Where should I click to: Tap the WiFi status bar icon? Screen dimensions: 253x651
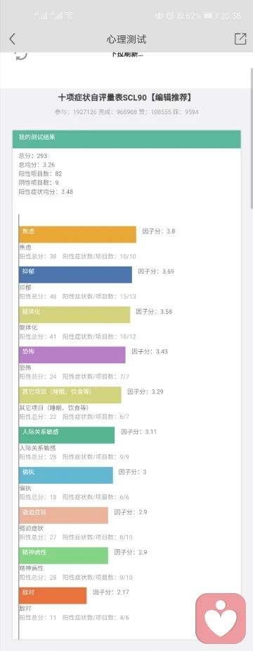[x=69, y=16]
